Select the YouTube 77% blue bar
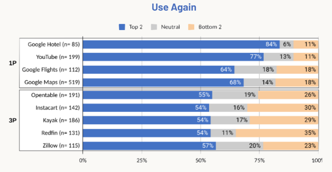Viewport: 332px width, 172px height. click(x=172, y=57)
